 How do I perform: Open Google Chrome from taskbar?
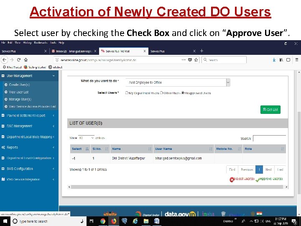pyautogui.click(x=103, y=221)
